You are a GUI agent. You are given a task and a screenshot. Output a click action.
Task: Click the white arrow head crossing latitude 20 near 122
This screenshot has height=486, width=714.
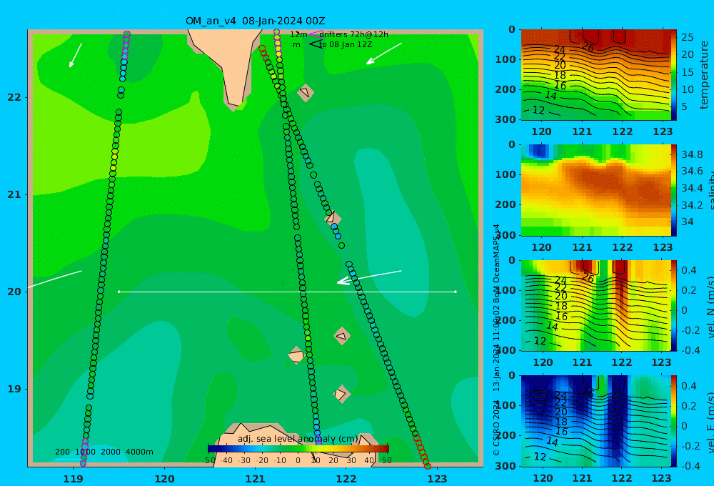coord(343,282)
